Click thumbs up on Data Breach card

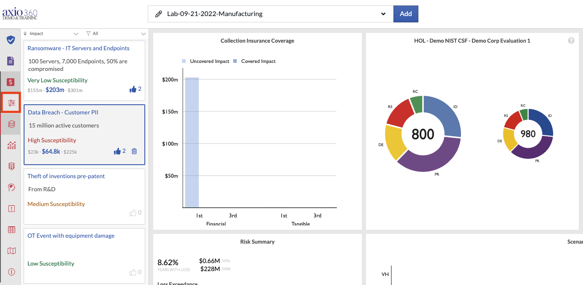coord(117,151)
